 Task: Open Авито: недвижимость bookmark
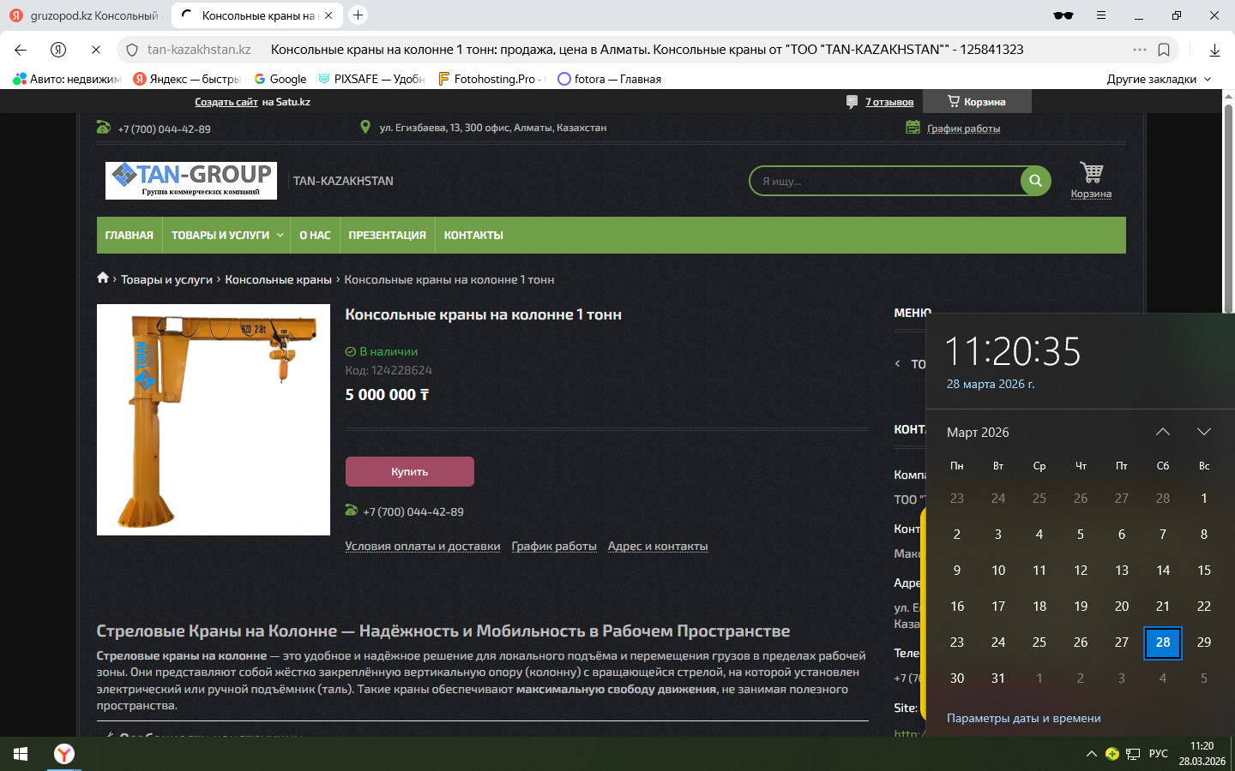tap(67, 79)
